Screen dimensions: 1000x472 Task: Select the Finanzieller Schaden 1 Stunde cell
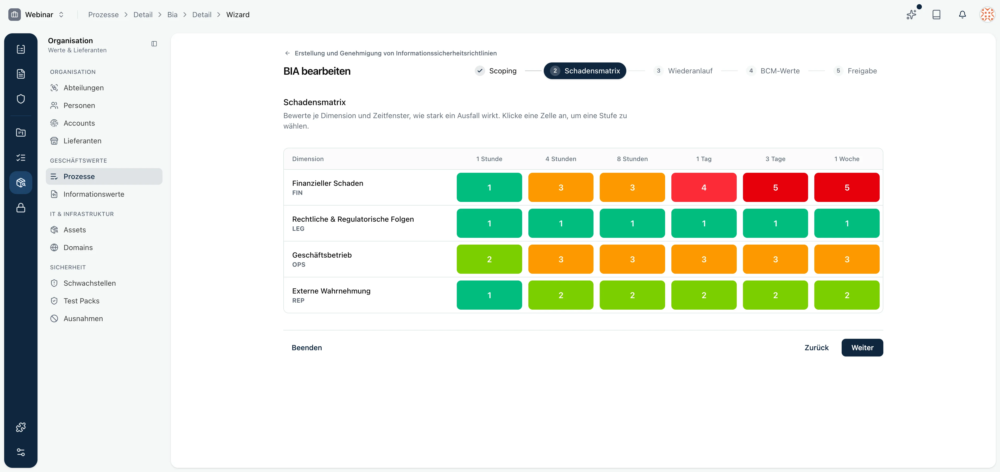click(x=489, y=187)
